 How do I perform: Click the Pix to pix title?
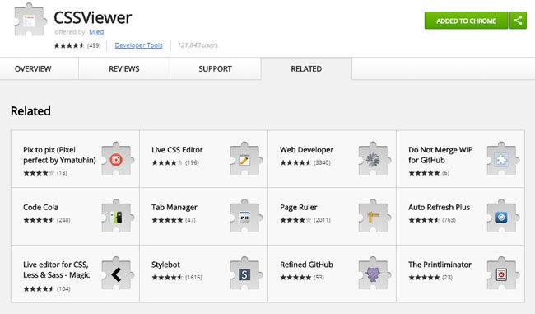click(59, 155)
